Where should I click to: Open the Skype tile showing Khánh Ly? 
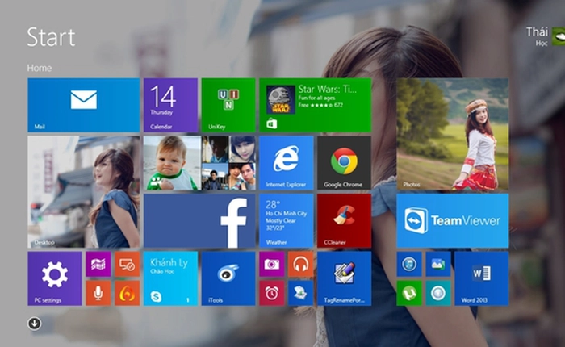[170, 278]
